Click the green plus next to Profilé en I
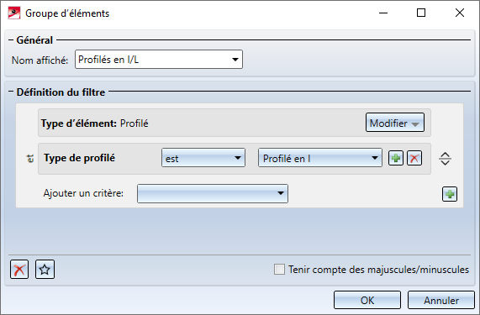This screenshot has width=480, height=315. click(x=395, y=158)
